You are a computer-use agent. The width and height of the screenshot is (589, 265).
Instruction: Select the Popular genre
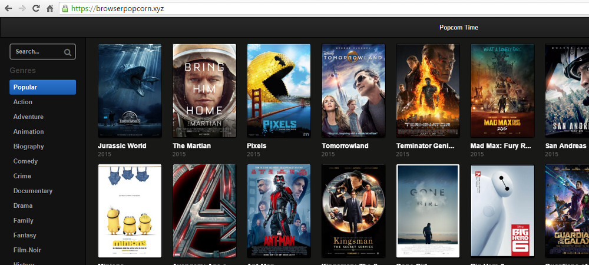(x=42, y=87)
